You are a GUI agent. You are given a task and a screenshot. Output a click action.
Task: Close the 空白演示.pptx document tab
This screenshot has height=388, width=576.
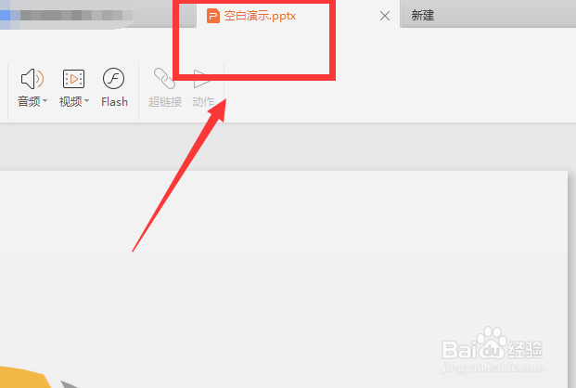(385, 16)
